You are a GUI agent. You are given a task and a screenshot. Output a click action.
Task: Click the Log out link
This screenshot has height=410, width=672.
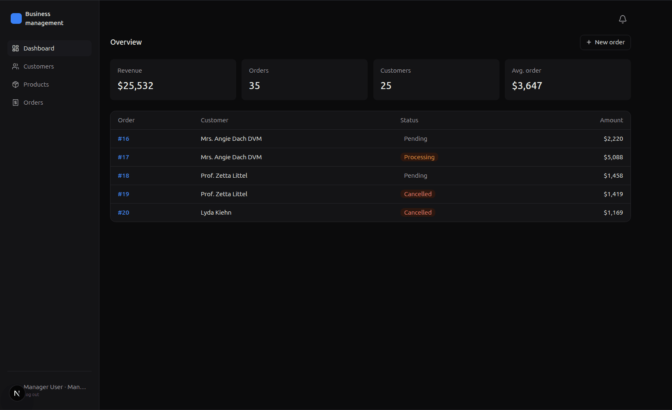coord(32,395)
